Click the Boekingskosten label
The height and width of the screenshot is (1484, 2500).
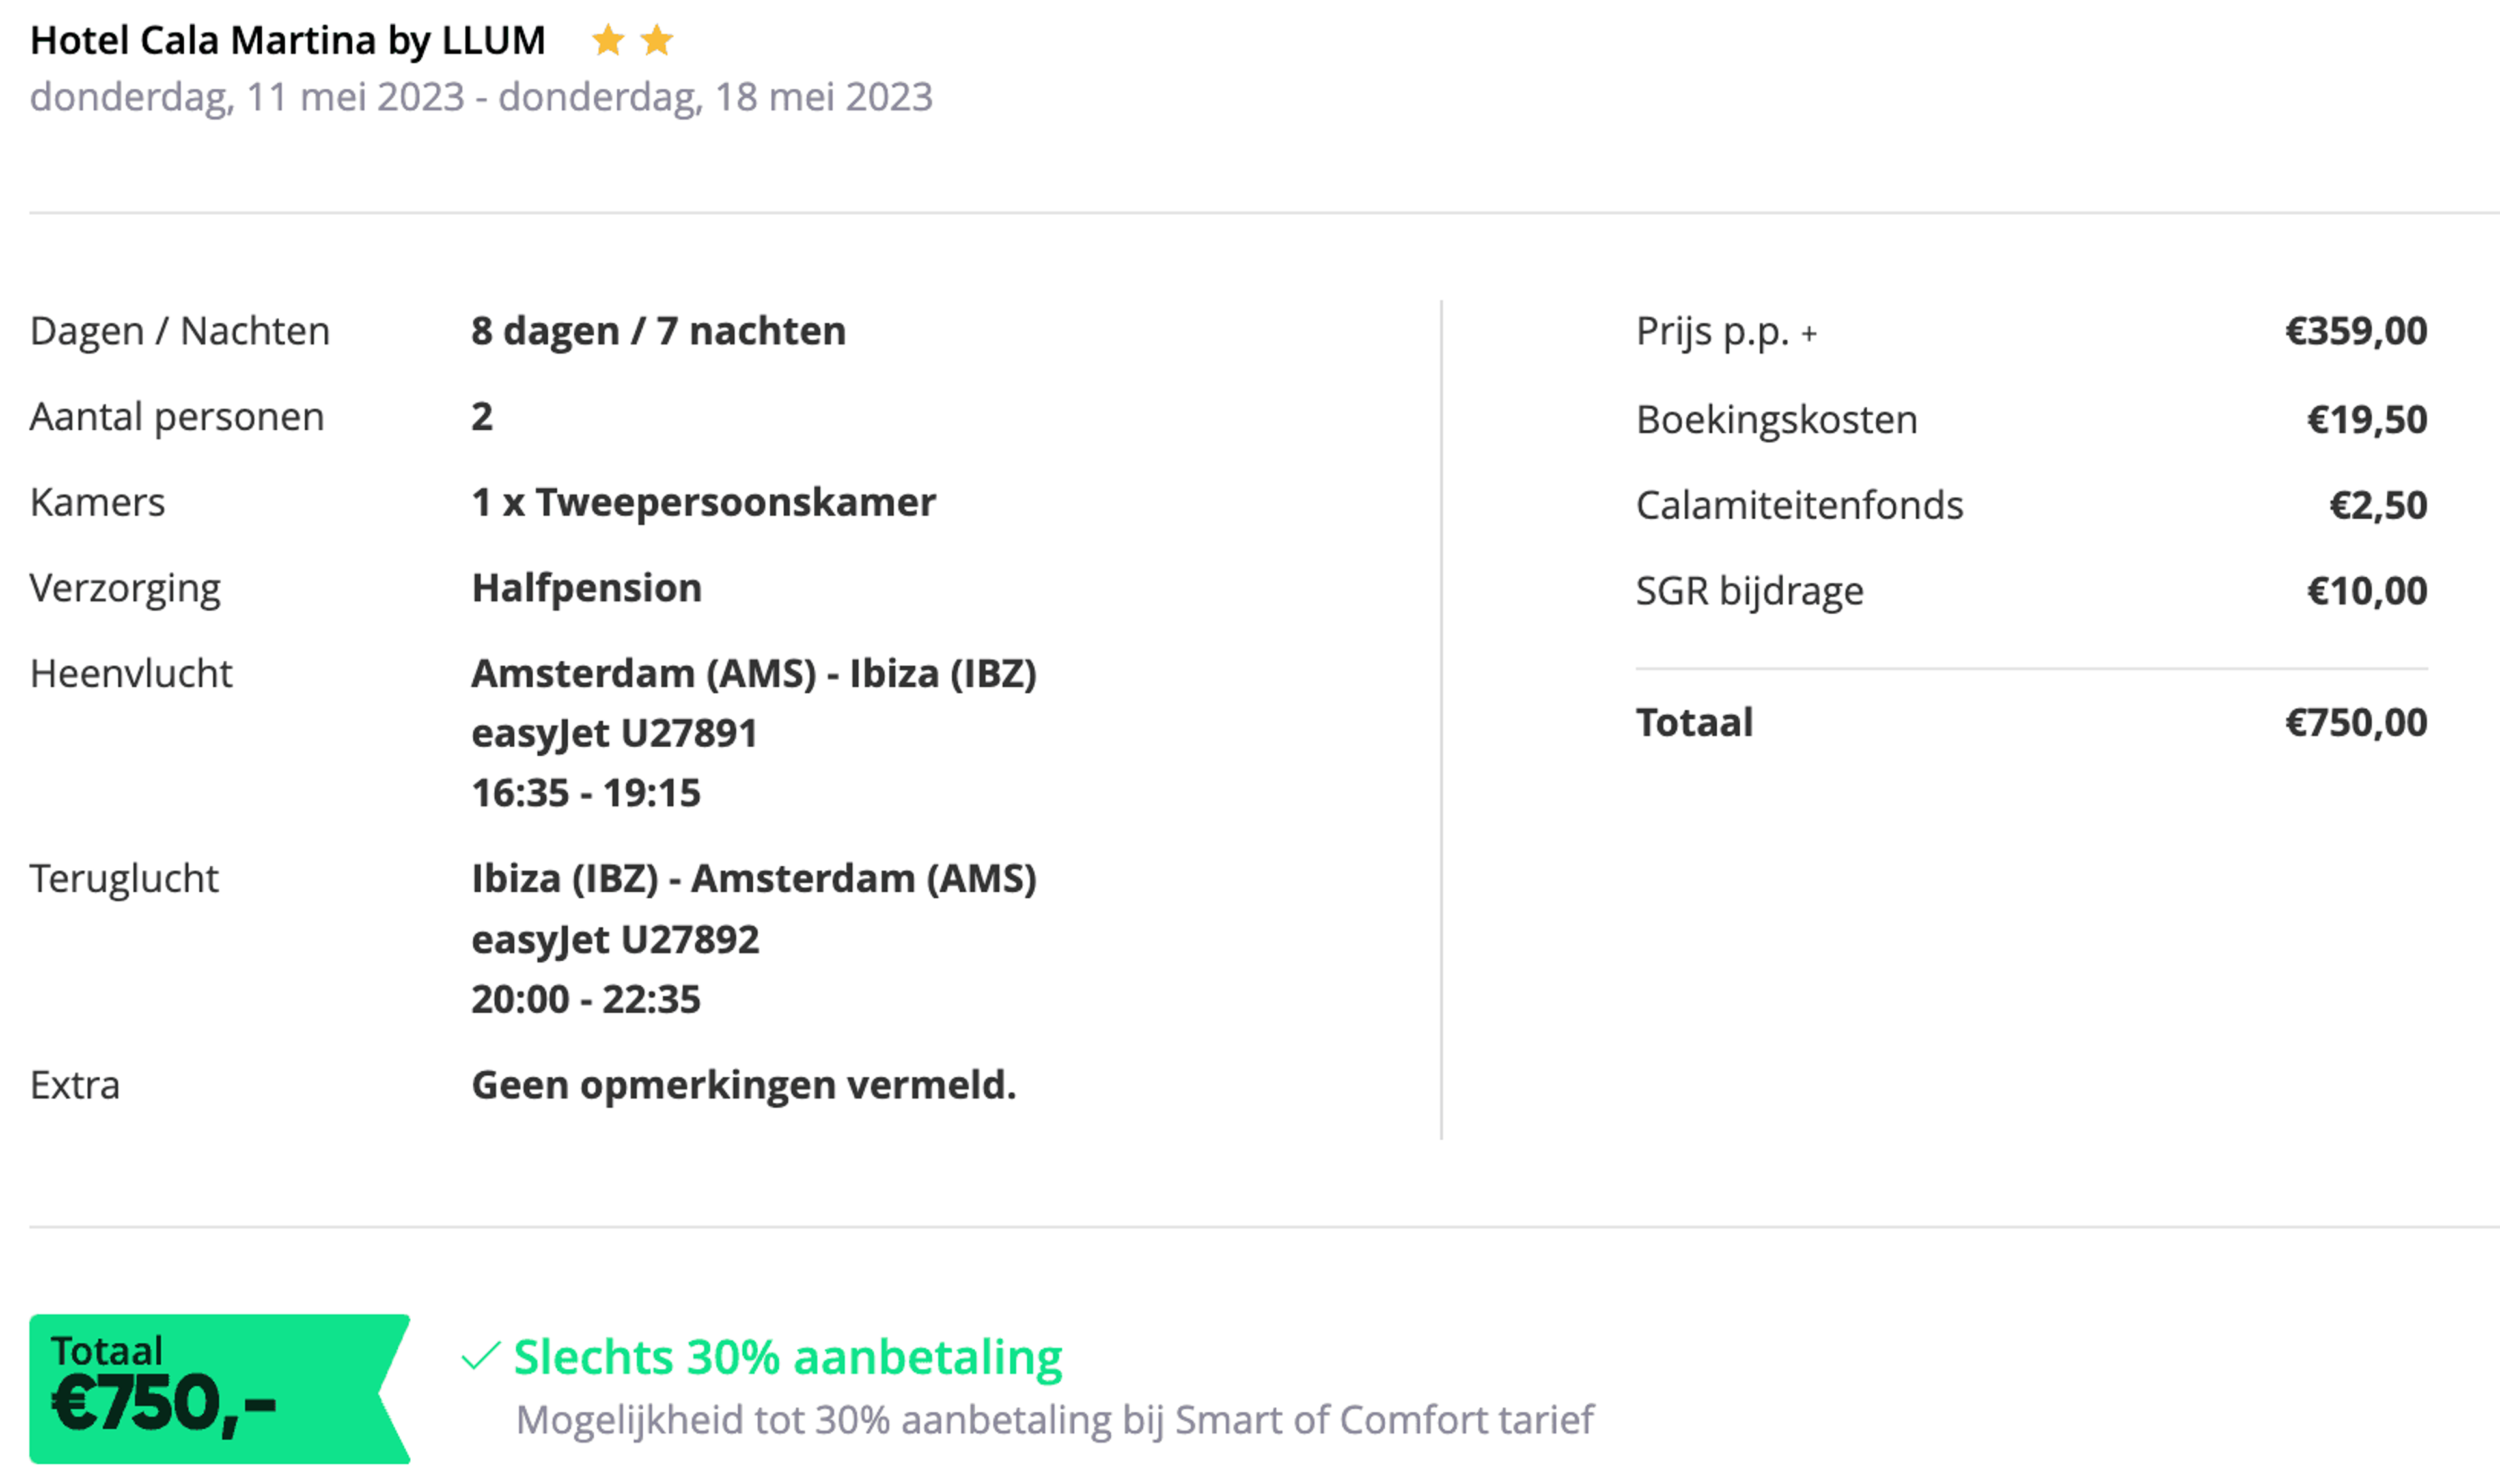pyautogui.click(x=1776, y=420)
